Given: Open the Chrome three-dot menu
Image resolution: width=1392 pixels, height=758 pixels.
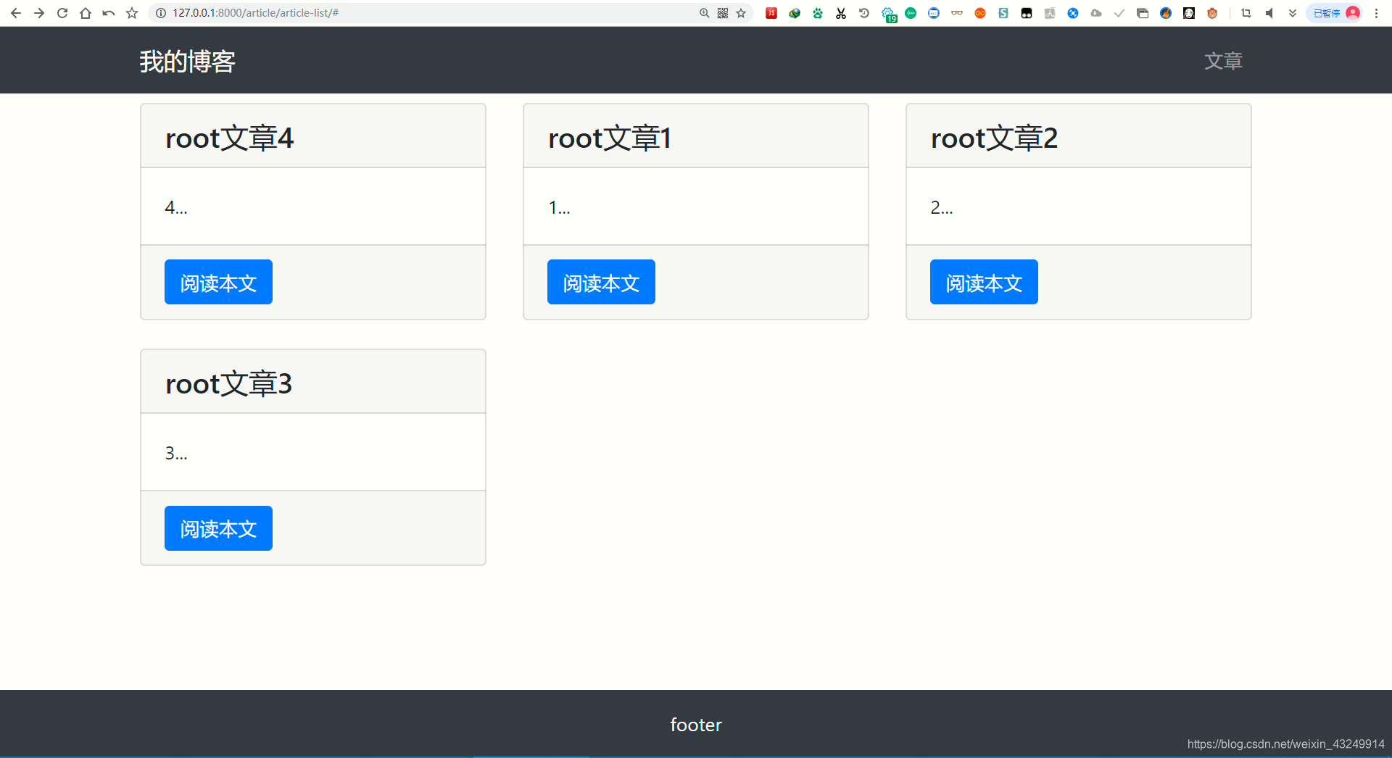Looking at the screenshot, I should click(x=1376, y=13).
